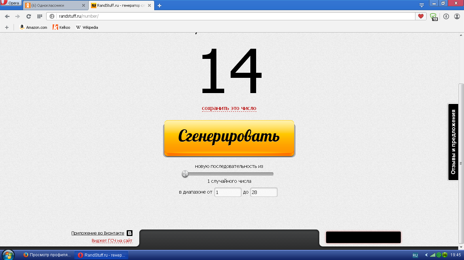Click the random numbers count slider handle
The width and height of the screenshot is (464, 260).
[185, 174]
